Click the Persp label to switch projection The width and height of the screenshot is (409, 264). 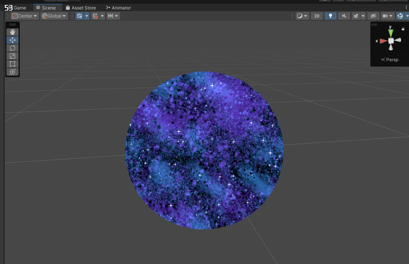coord(392,59)
